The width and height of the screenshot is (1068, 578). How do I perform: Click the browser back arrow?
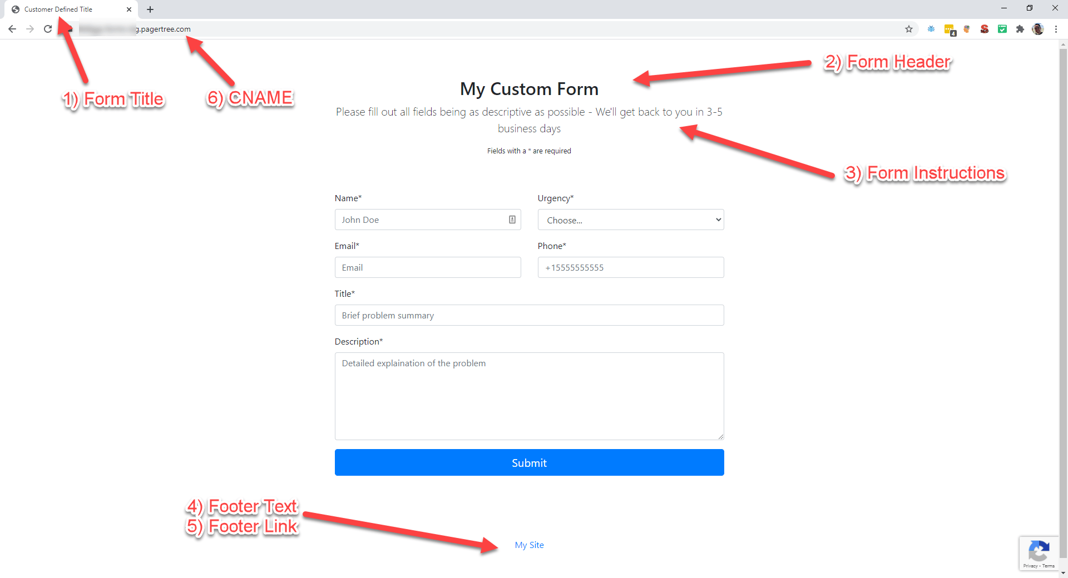(x=12, y=29)
